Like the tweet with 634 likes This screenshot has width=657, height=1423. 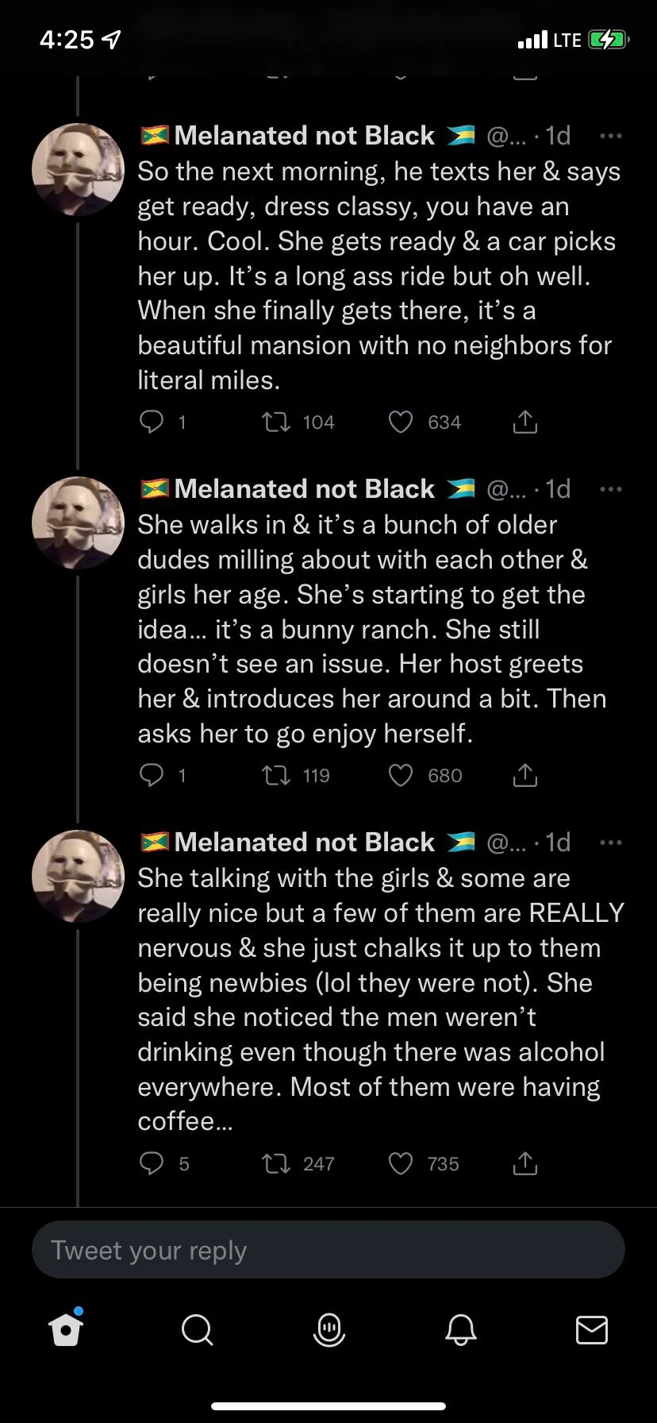pyautogui.click(x=401, y=422)
